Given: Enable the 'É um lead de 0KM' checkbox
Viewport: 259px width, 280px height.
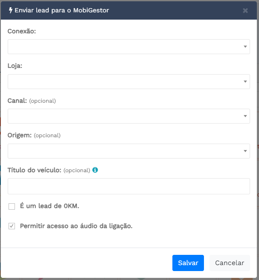Looking at the screenshot, I should pos(12,206).
